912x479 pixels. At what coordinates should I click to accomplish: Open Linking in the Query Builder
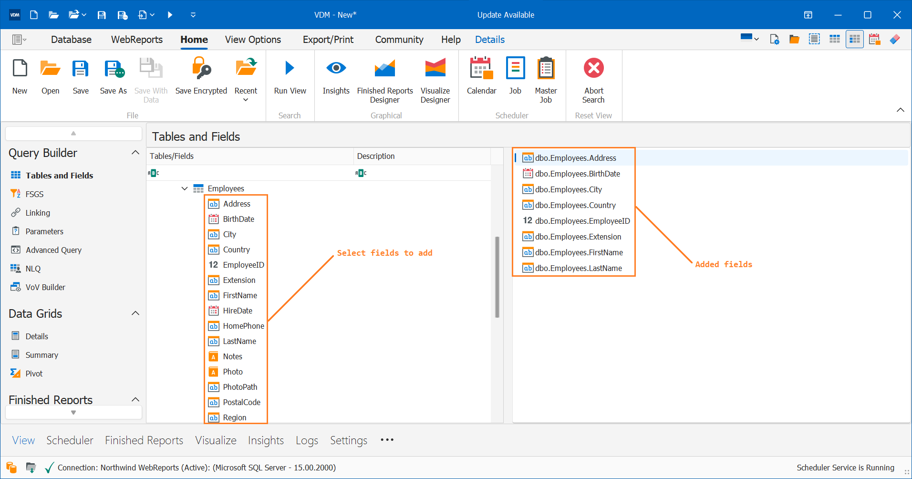tap(38, 213)
